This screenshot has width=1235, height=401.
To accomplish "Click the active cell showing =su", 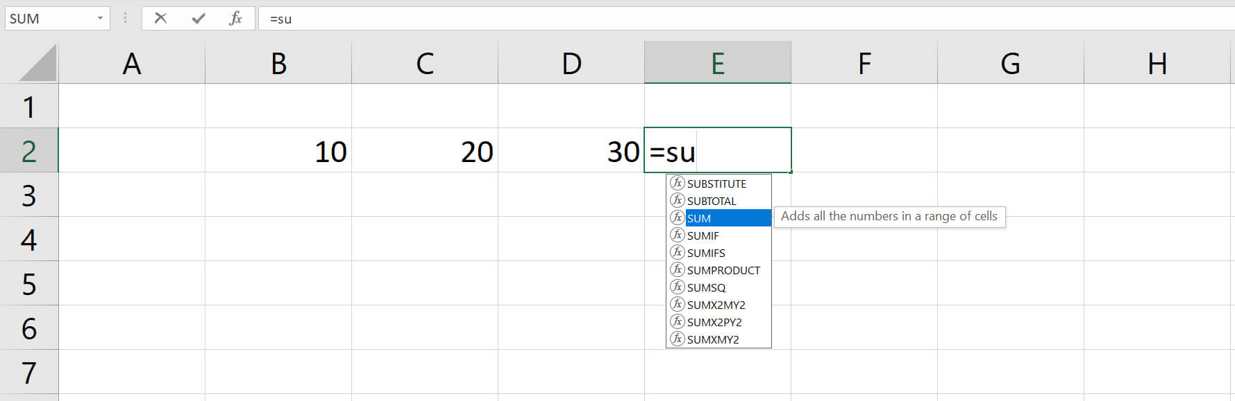I will (718, 150).
